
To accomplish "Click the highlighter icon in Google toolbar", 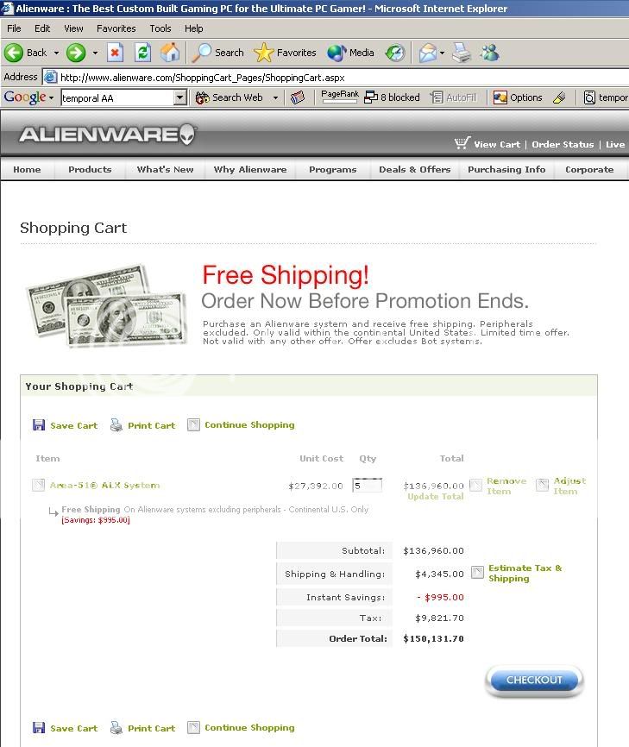I will (559, 97).
